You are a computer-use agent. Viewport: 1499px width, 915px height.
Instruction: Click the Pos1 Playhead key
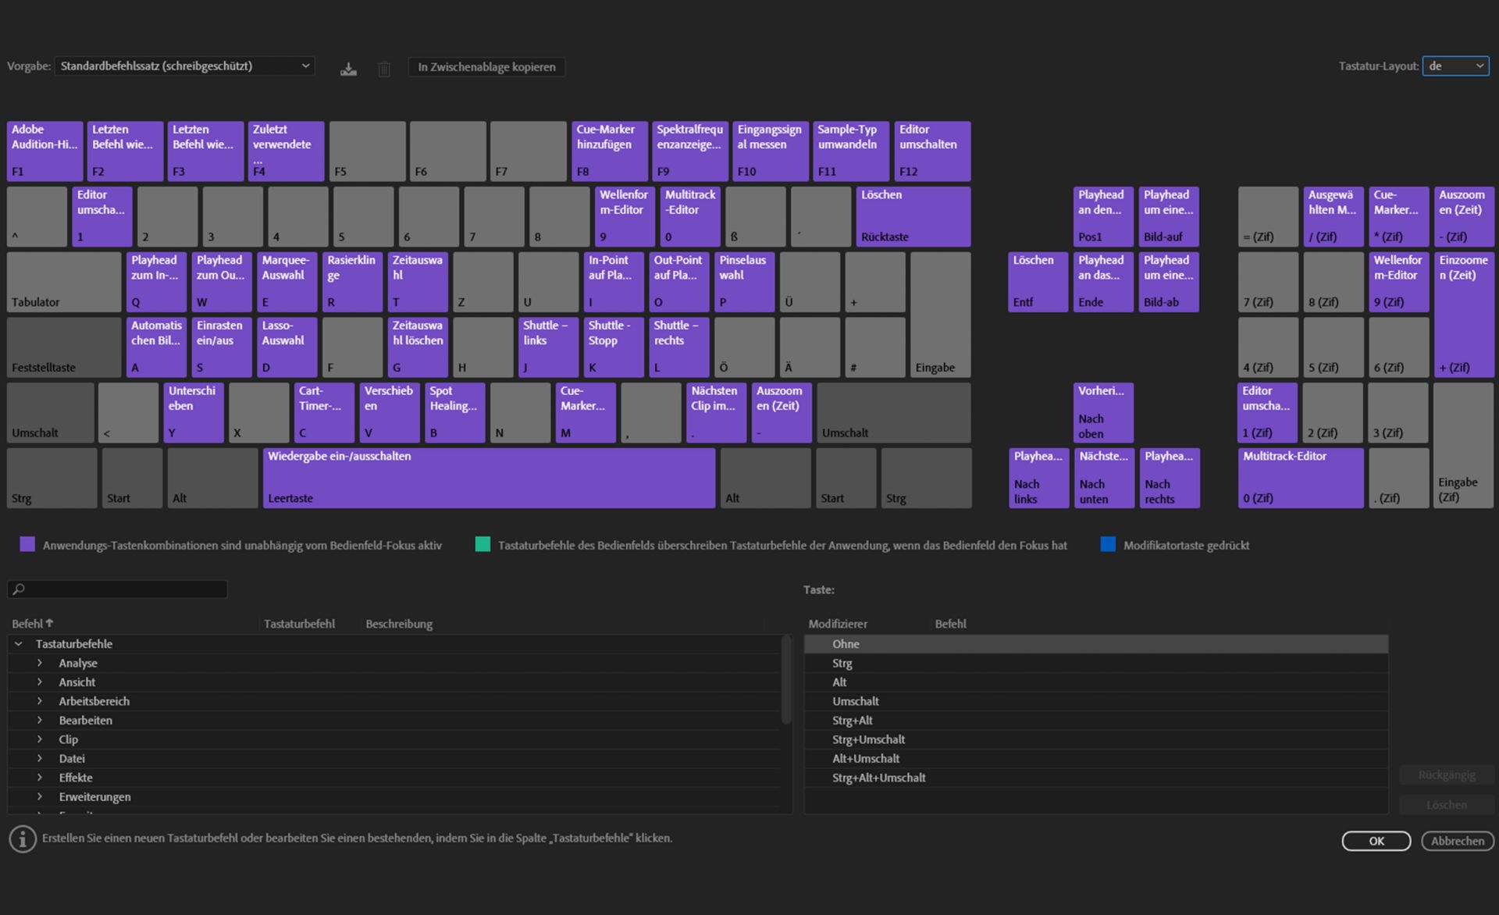(1103, 216)
